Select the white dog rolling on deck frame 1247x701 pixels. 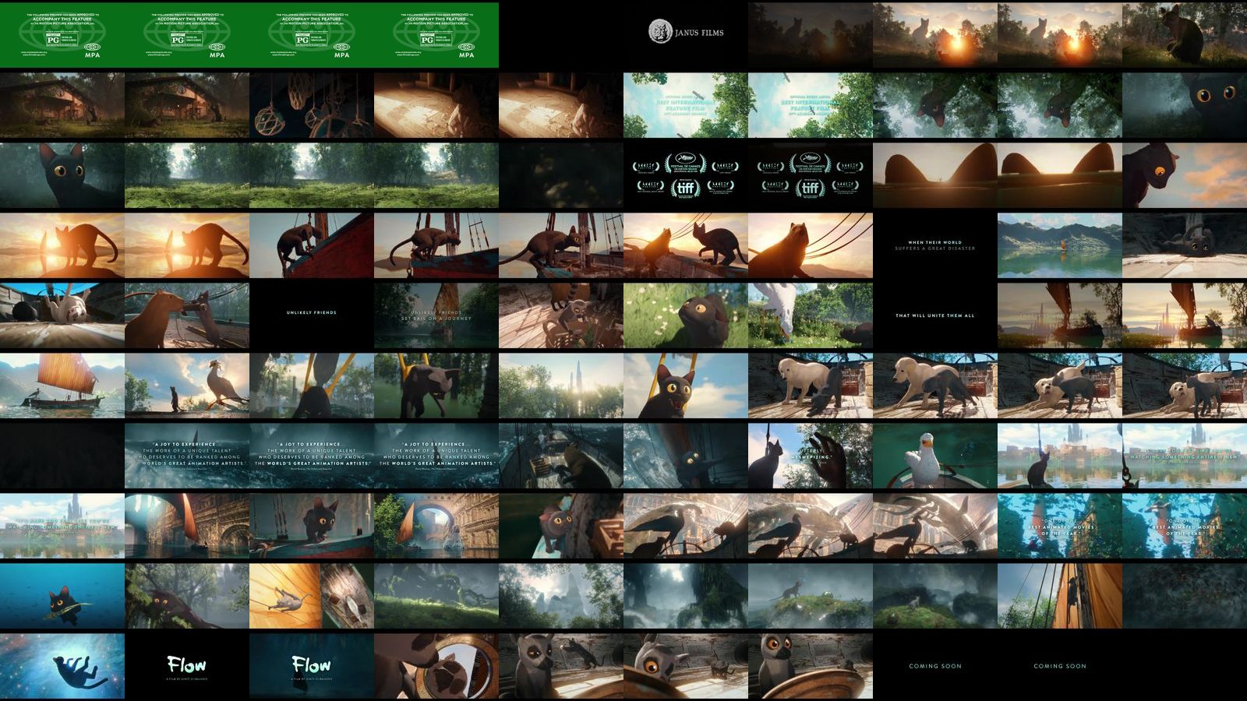tap(62, 315)
